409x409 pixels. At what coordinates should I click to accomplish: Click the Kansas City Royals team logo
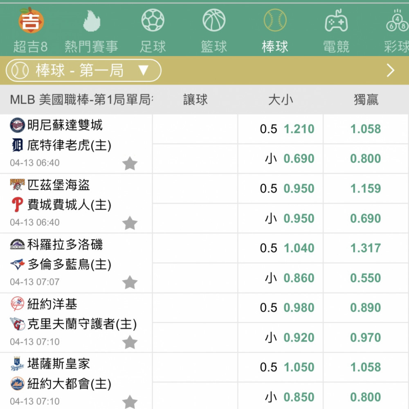coord(17,364)
